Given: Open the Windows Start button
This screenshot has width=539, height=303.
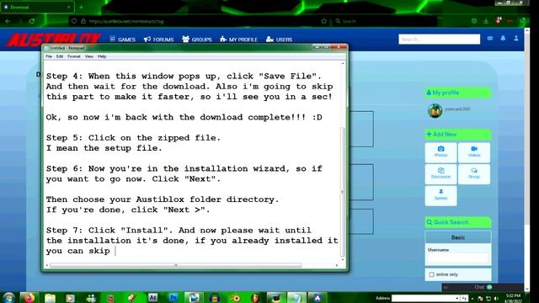Looking at the screenshot, I should [x=8, y=297].
